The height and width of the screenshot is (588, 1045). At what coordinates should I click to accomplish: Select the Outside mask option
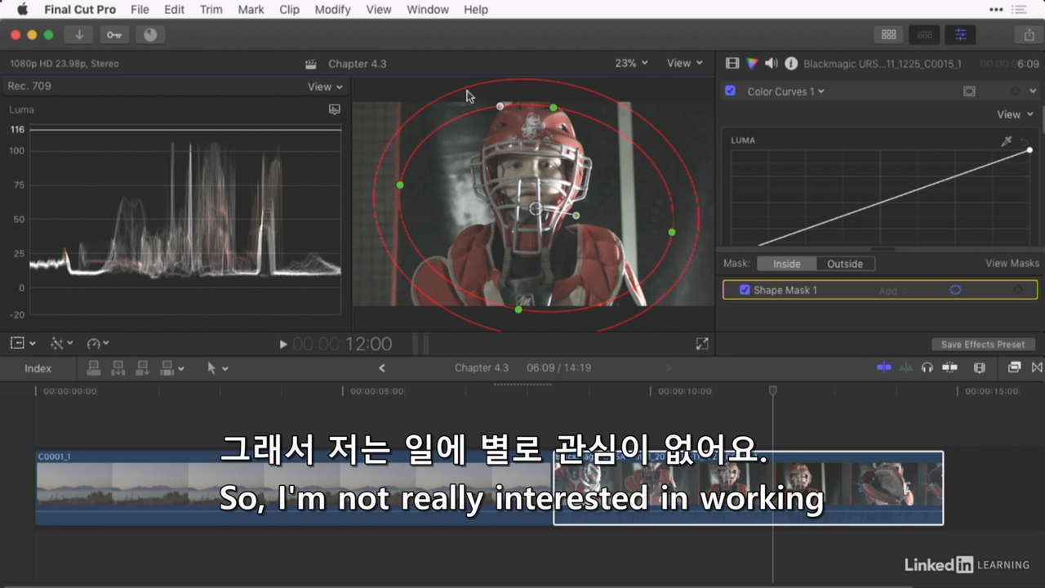pos(845,264)
